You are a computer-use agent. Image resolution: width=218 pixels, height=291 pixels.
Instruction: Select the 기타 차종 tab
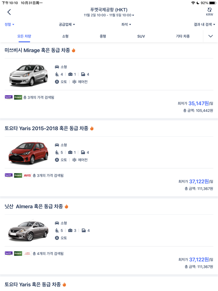(x=183, y=36)
